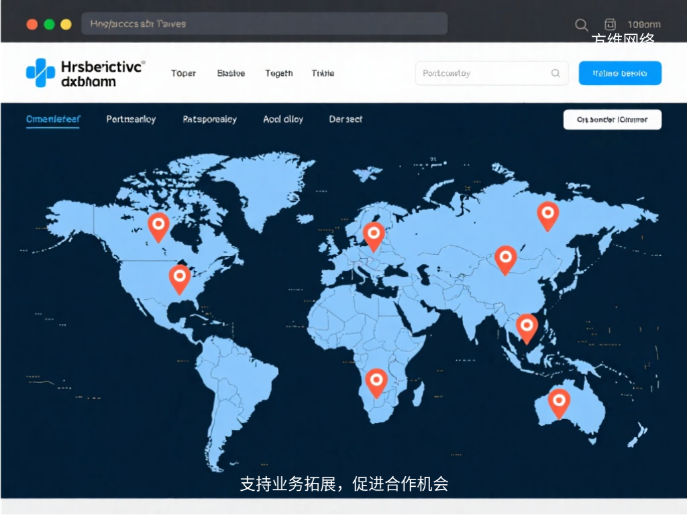
Task: Click the blue cross site logo
Action: pyautogui.click(x=40, y=73)
